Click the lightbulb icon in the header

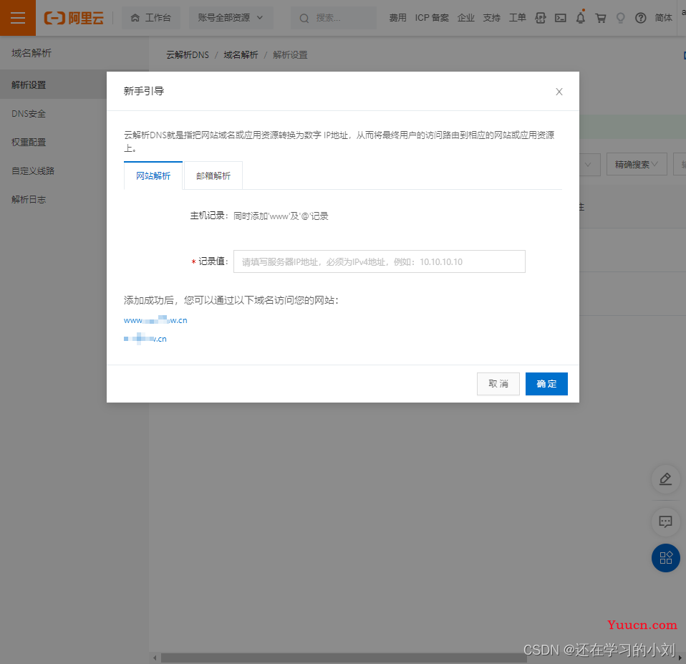click(620, 18)
